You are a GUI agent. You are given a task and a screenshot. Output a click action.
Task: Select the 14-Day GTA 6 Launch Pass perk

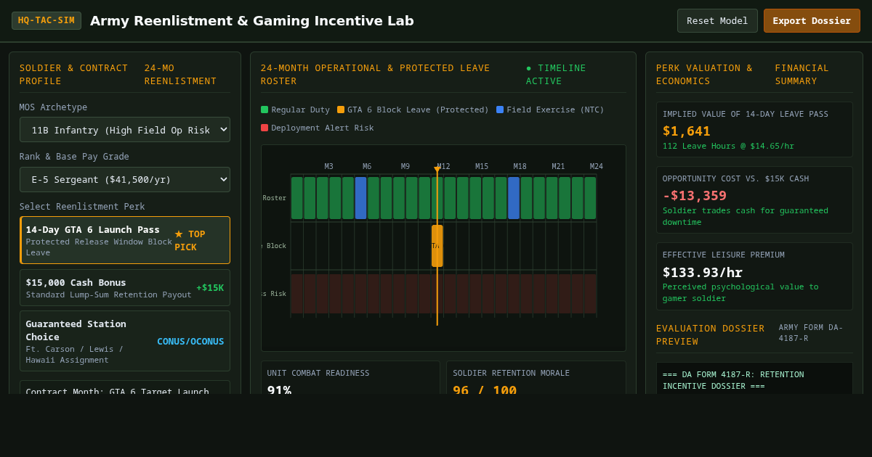[125, 240]
